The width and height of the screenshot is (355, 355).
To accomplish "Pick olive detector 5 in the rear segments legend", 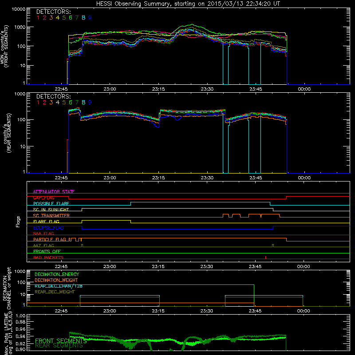I will [x=64, y=103].
